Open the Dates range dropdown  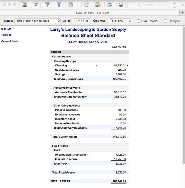coord(38,21)
